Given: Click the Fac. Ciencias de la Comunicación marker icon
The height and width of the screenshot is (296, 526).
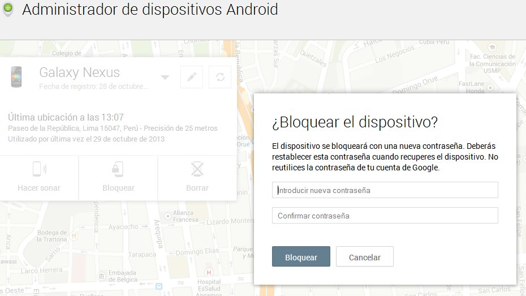Looking at the screenshot, I should click(x=492, y=46).
